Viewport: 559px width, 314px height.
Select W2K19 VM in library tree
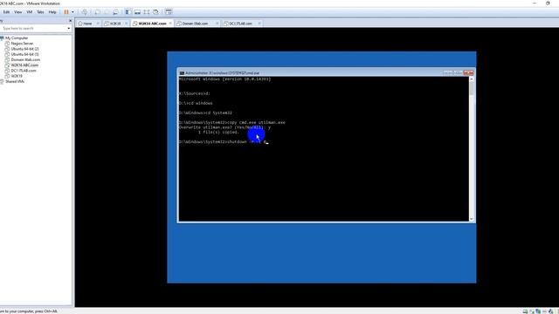click(x=17, y=76)
